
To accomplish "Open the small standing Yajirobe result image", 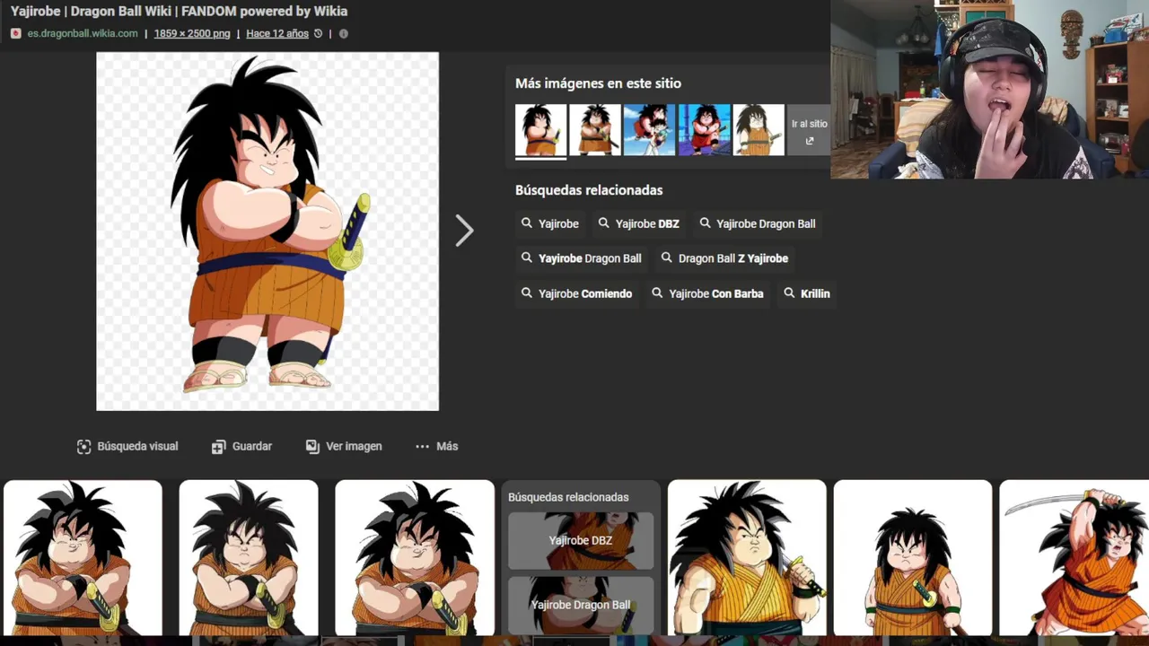I will [913, 558].
